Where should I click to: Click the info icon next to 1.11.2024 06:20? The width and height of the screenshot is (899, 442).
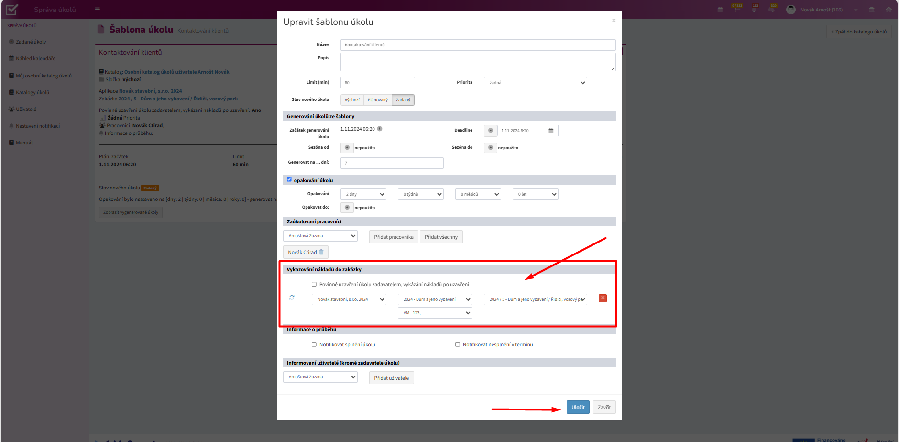380,129
